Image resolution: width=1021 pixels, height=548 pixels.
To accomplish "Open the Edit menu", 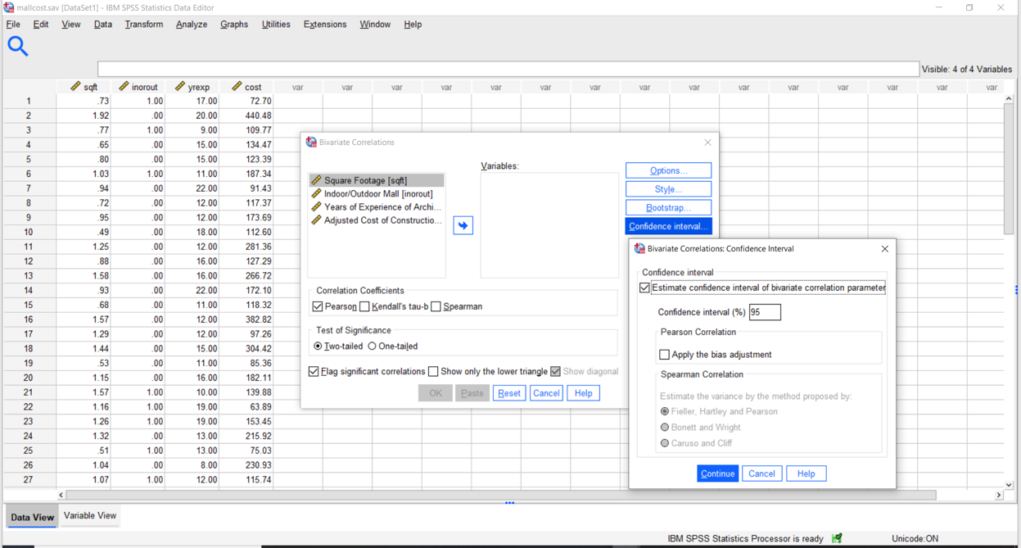I will tap(41, 25).
